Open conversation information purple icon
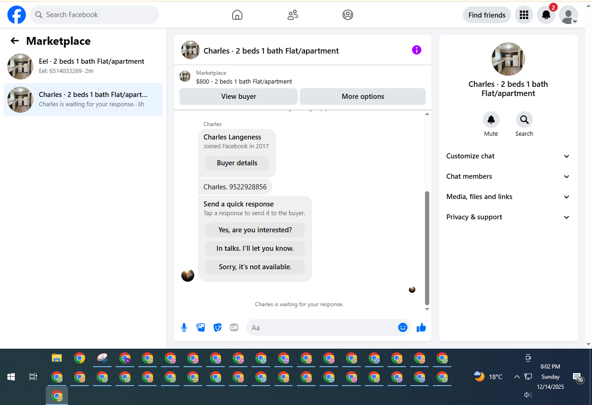Viewport: 592px width, 405px height. (417, 50)
